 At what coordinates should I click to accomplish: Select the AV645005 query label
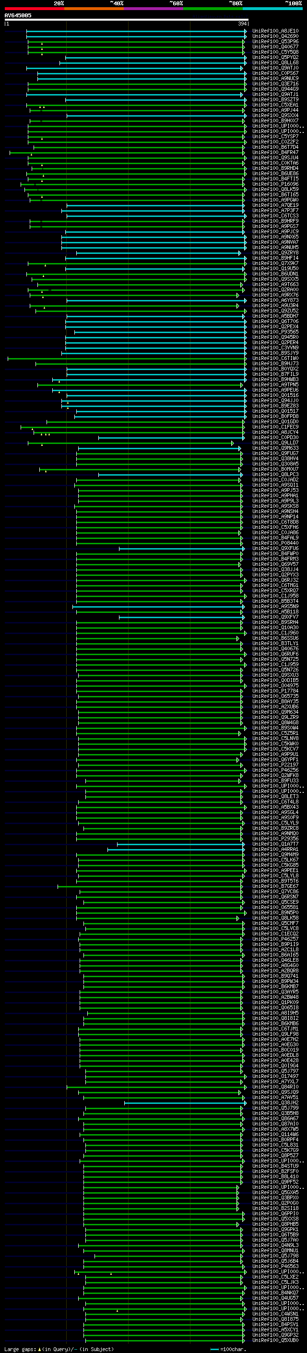(x=18, y=15)
